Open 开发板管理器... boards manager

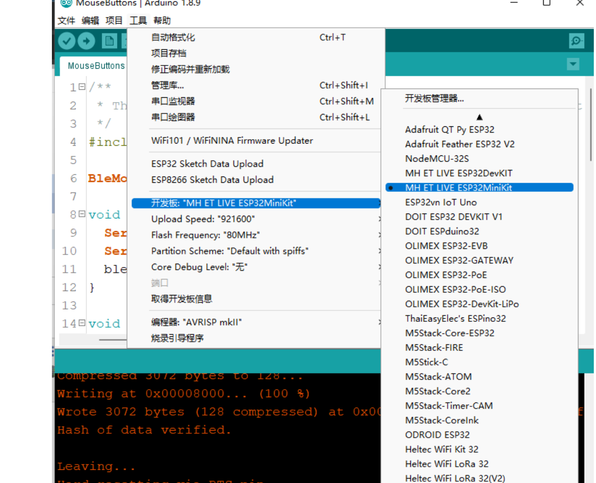click(479, 99)
